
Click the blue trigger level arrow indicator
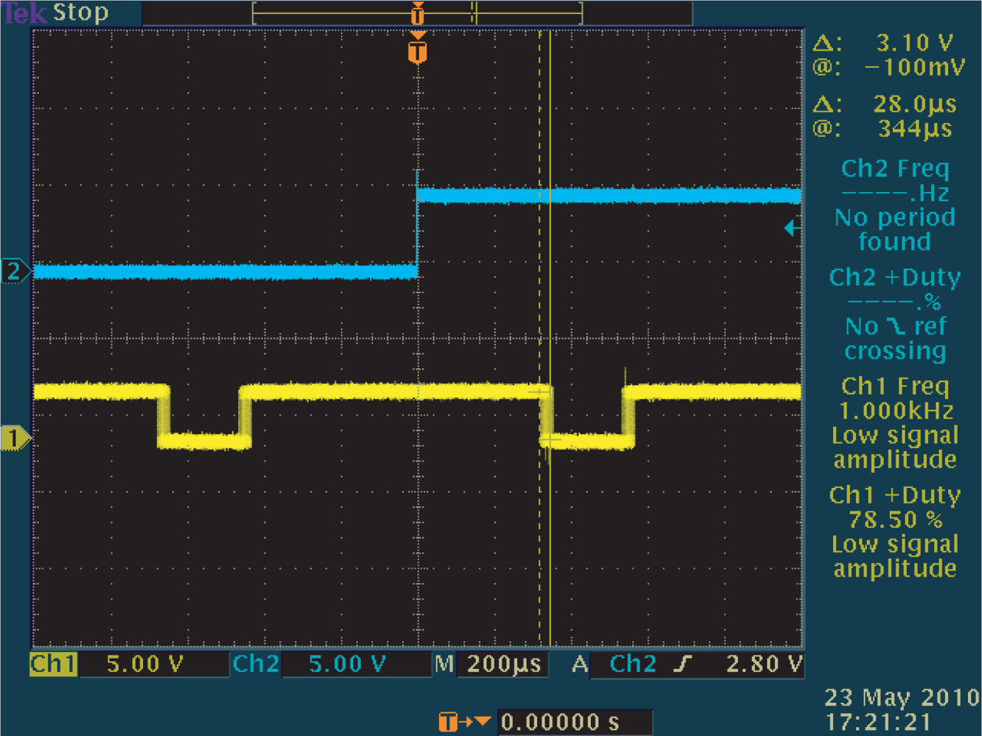point(793,228)
